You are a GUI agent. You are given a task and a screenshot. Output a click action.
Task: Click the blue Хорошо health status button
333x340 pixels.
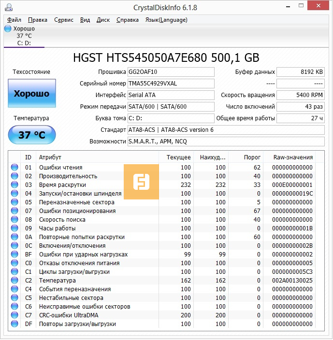32,93
